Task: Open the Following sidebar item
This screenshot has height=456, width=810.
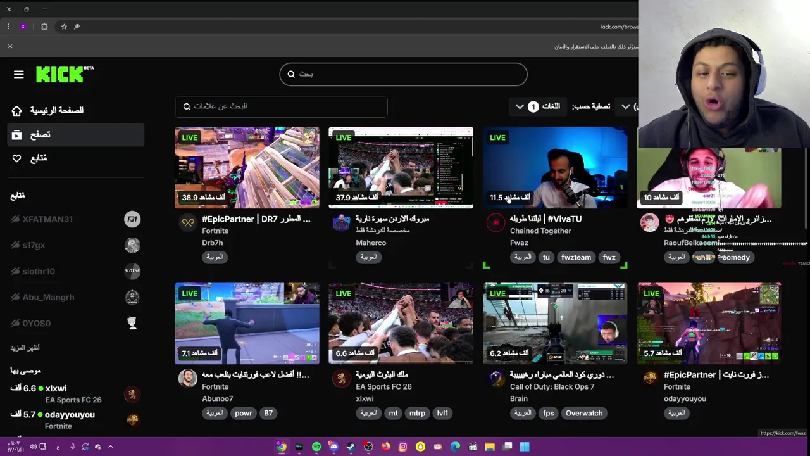Action: pyautogui.click(x=76, y=158)
